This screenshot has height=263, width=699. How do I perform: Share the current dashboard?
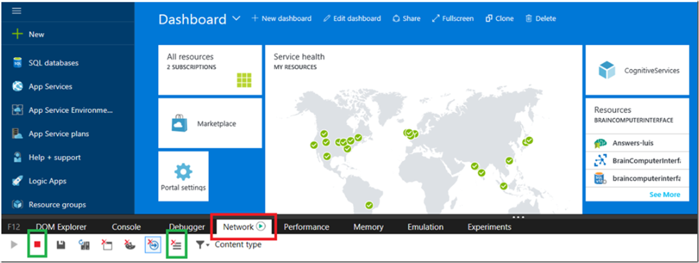pos(406,19)
